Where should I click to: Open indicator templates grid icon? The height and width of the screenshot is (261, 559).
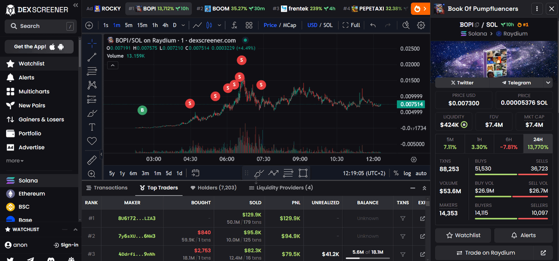click(x=249, y=25)
